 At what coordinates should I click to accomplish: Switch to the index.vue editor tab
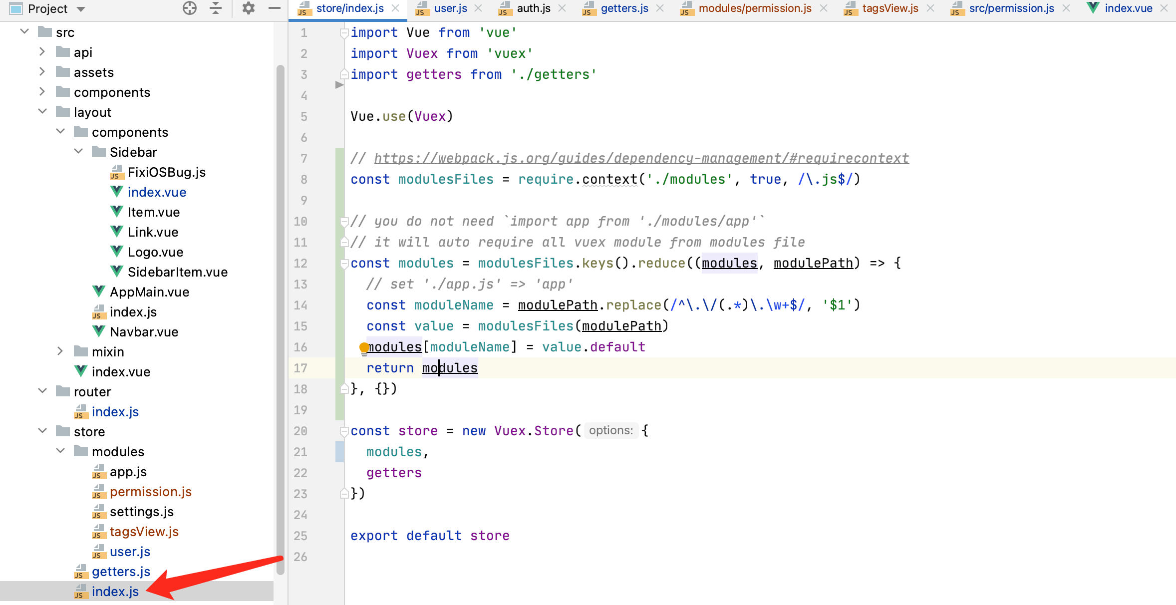click(x=1128, y=8)
